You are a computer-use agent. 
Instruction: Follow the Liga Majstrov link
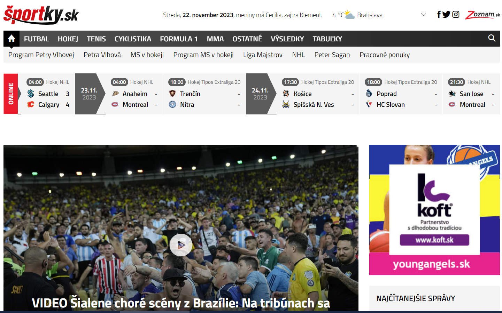[x=263, y=55]
